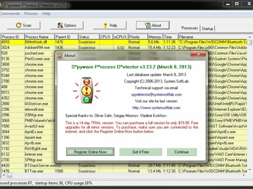
Task: Switch to the Processes tab
Action: coord(189,28)
